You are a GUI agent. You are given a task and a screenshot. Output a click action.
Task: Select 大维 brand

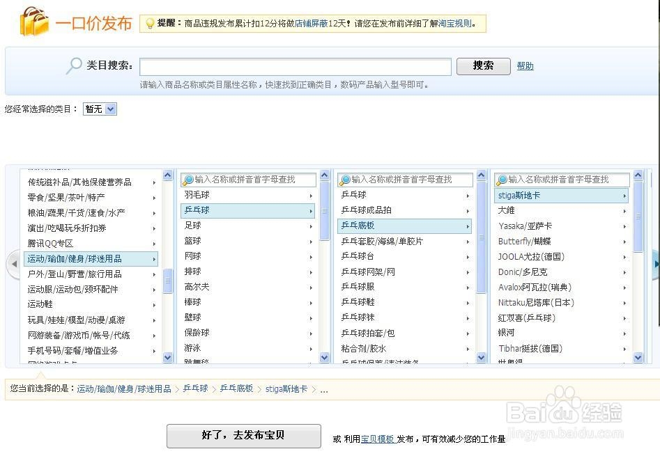pyautogui.click(x=562, y=210)
